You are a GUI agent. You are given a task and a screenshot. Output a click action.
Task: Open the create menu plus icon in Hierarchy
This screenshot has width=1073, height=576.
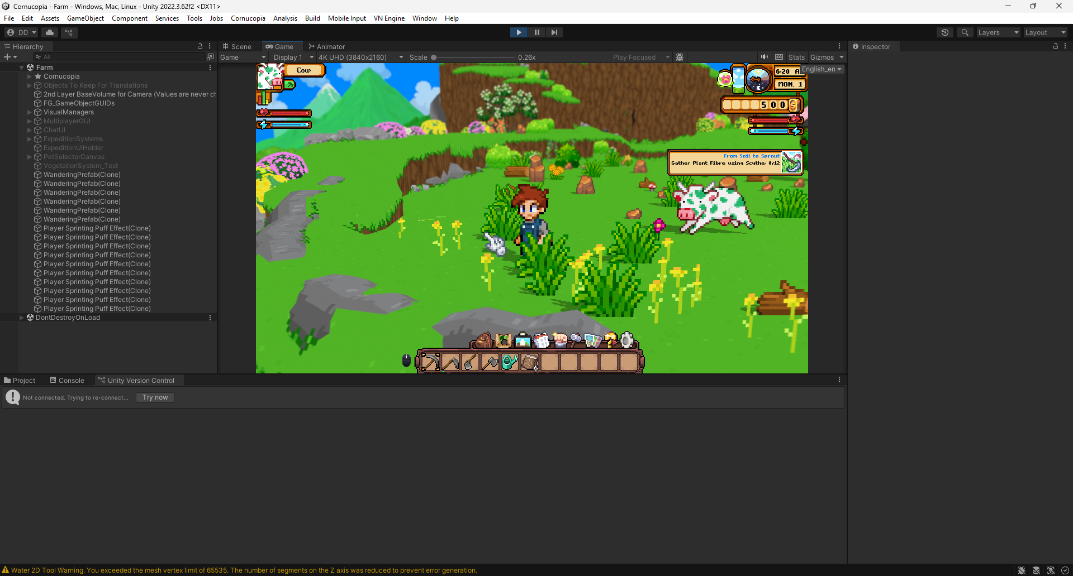pos(8,57)
